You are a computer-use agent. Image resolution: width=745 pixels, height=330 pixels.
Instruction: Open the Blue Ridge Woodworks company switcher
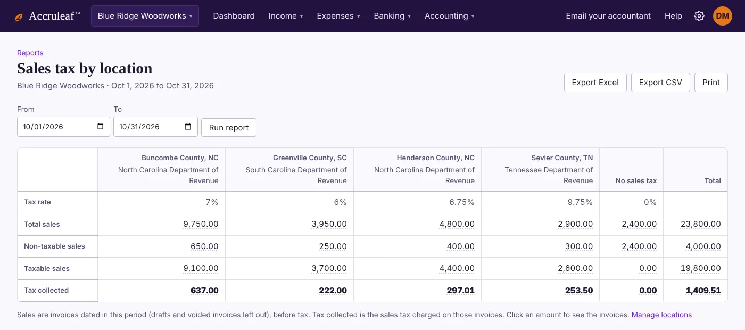pyautogui.click(x=145, y=16)
